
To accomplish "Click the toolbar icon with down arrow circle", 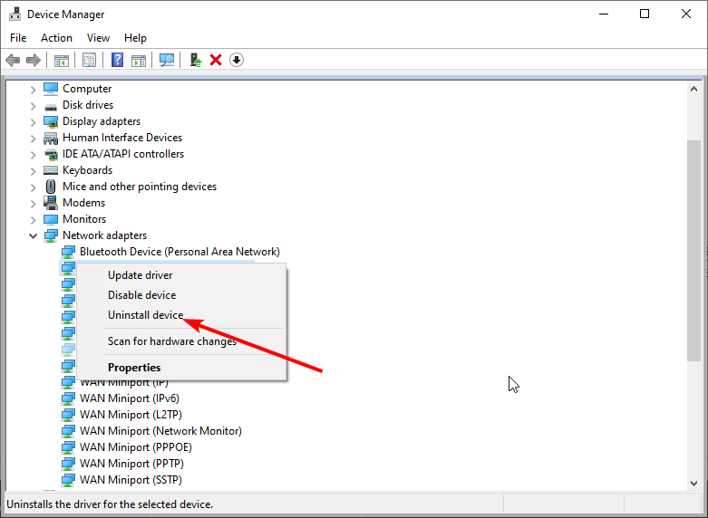I will (237, 60).
